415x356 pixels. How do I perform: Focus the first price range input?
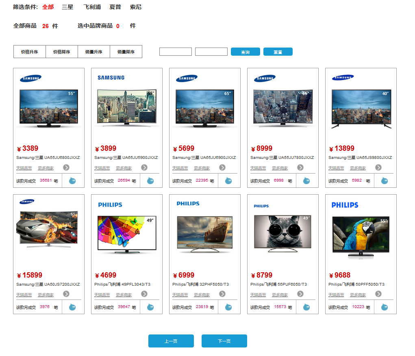[x=176, y=52]
